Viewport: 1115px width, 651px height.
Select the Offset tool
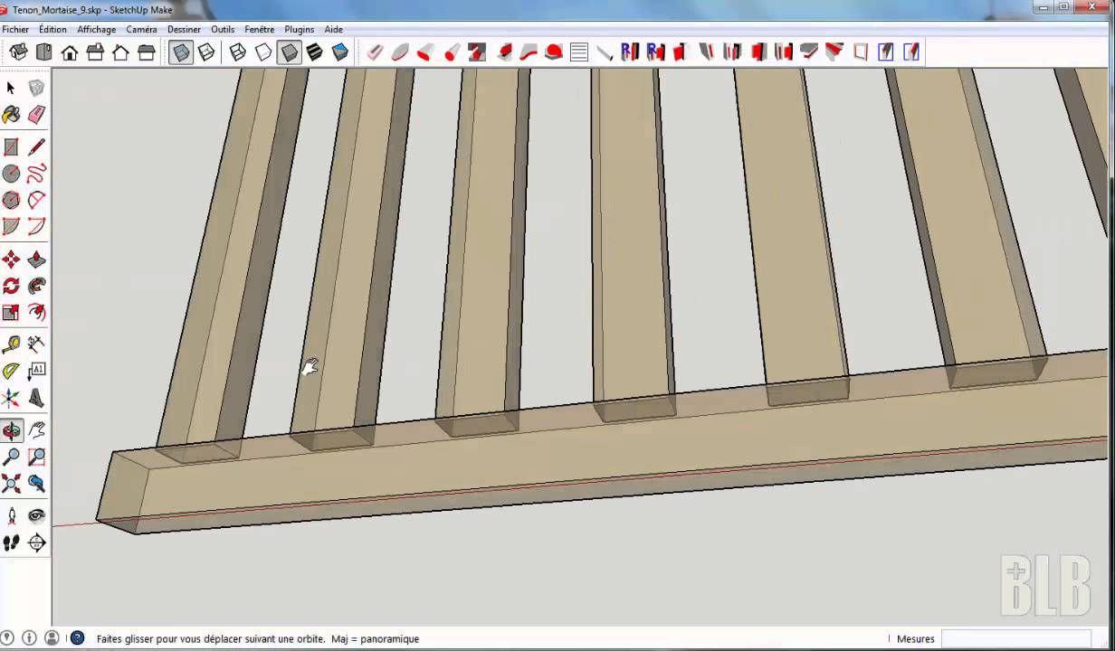36,313
